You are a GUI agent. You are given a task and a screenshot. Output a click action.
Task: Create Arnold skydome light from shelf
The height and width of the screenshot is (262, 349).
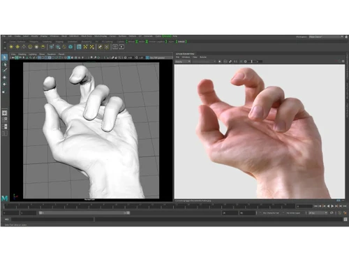[30, 47]
